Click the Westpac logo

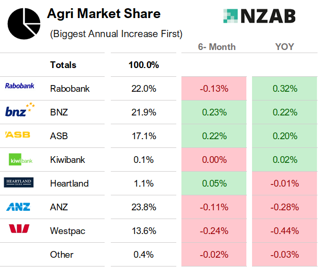tap(19, 229)
